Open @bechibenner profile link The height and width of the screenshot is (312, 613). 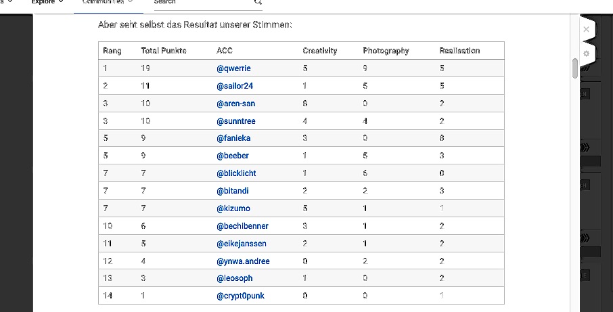242,226
